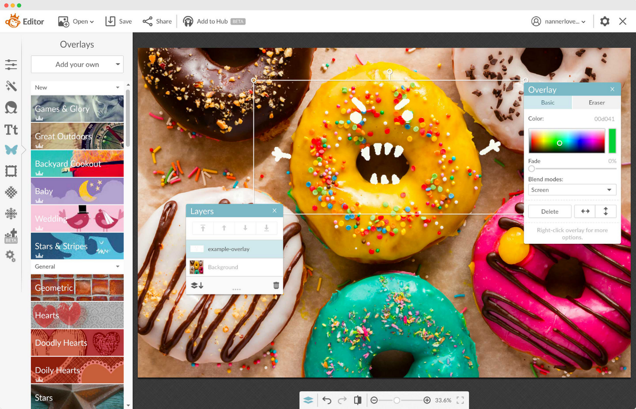Choose the Geometric overlay group
The height and width of the screenshot is (409, 636).
77,288
